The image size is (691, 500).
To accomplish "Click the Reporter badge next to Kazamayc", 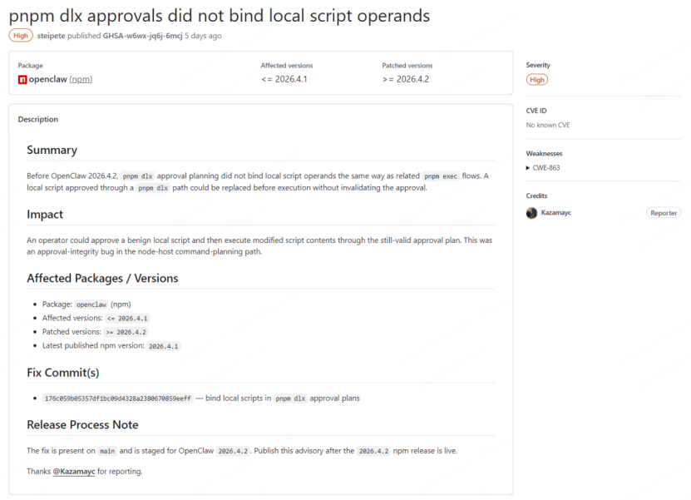I will click(663, 213).
